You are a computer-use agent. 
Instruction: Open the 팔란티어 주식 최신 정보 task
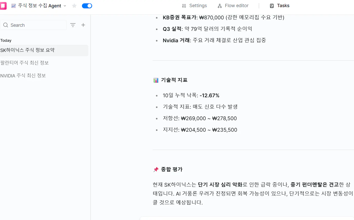point(25,63)
